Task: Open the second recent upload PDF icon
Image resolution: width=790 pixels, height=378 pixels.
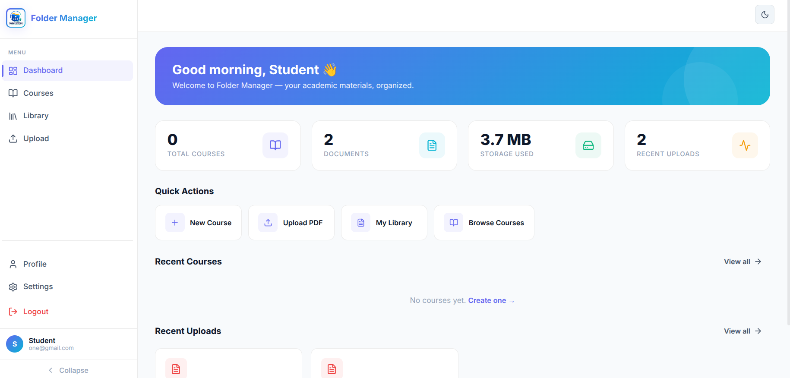Action: tap(332, 368)
